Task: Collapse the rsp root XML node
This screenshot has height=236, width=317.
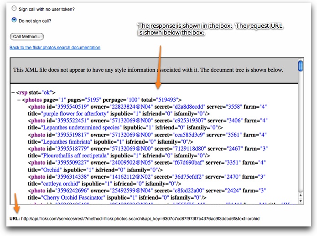Action: pos(13,92)
